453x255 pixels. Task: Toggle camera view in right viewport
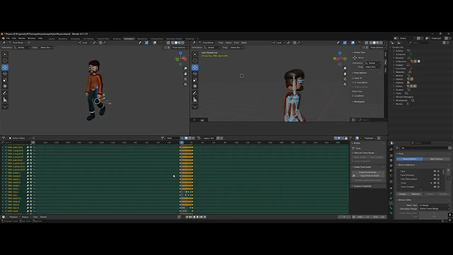pos(345,79)
